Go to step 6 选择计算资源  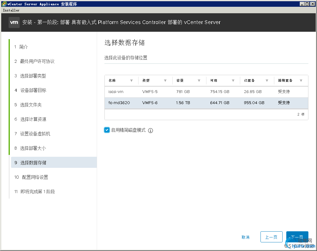coord(30,119)
